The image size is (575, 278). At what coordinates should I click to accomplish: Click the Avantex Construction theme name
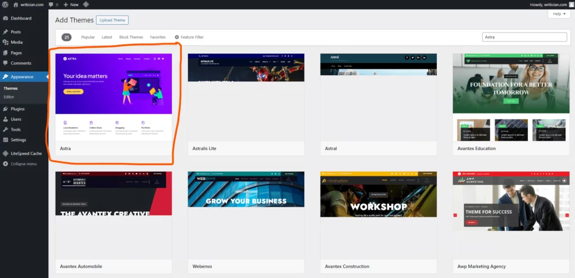pos(347,266)
